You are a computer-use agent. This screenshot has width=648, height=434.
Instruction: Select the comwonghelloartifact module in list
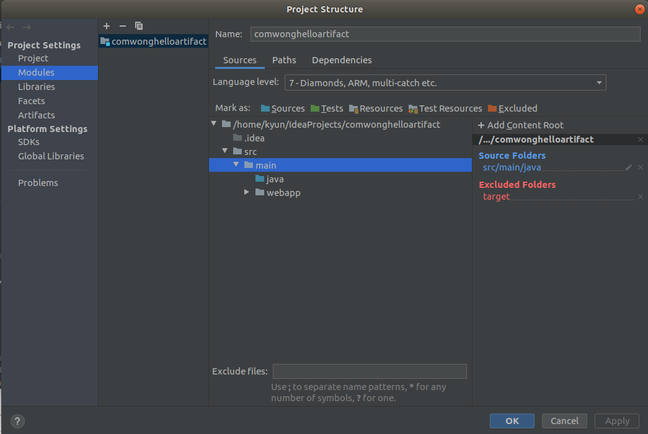coord(153,42)
